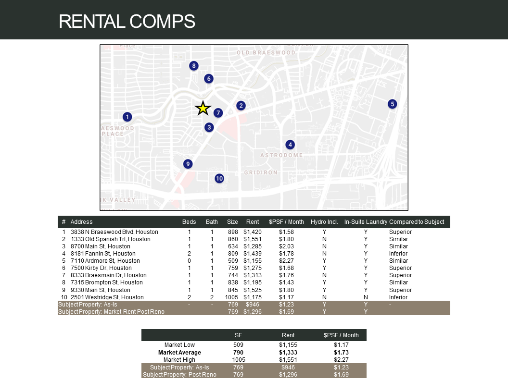Click map marker number 7
The image size is (508, 392).
point(218,112)
